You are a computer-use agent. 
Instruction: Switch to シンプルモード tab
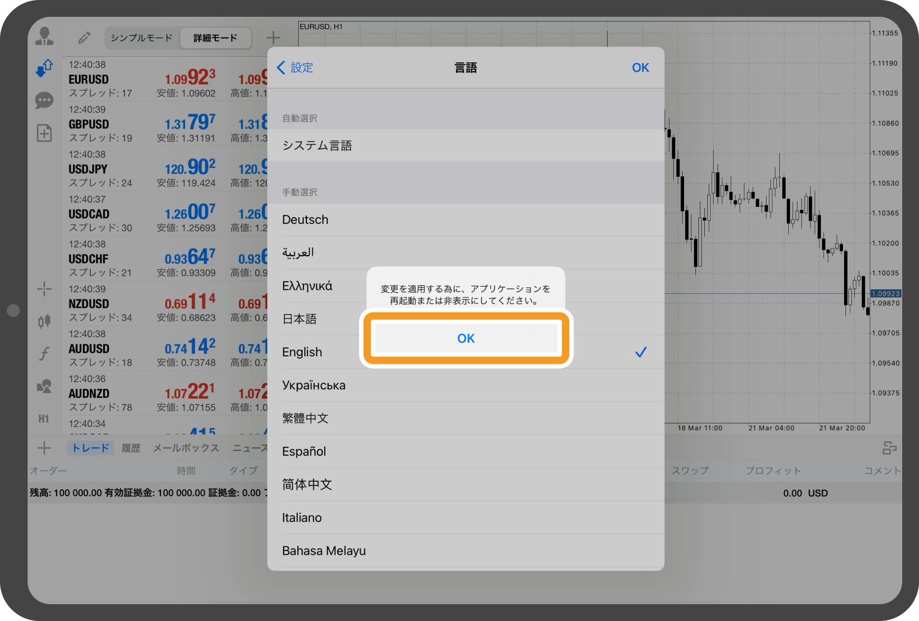(x=141, y=37)
